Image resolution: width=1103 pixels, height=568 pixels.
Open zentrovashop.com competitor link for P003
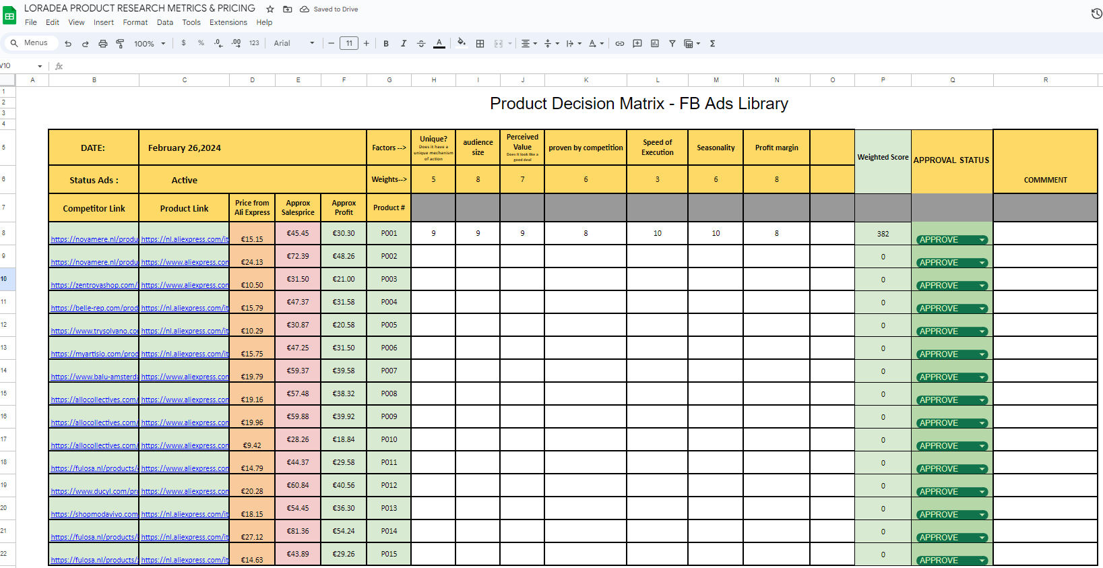point(94,285)
